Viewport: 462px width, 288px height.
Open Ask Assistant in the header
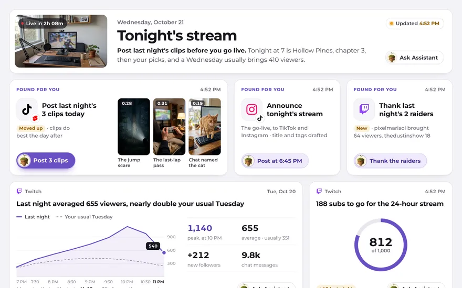415,58
